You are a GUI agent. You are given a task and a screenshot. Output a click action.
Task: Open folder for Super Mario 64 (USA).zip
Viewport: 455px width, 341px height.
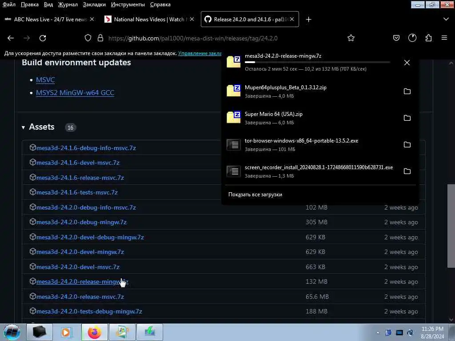(407, 118)
